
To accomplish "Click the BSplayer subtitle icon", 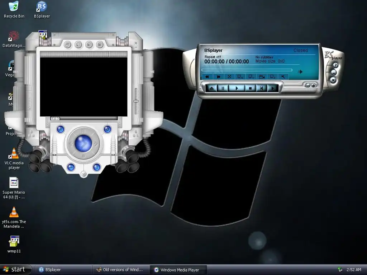I will (272, 77).
